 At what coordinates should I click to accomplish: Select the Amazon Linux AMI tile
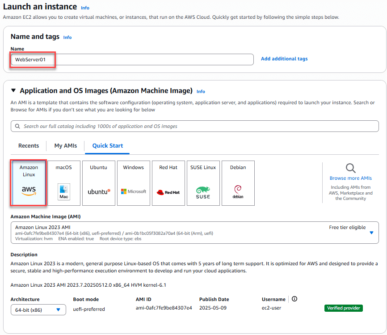click(x=28, y=182)
